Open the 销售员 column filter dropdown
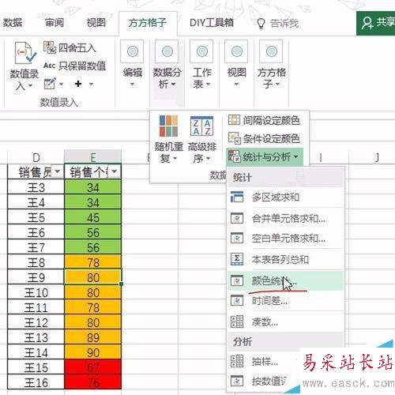Image resolution: width=395 pixels, height=395 pixels. pos(57,171)
